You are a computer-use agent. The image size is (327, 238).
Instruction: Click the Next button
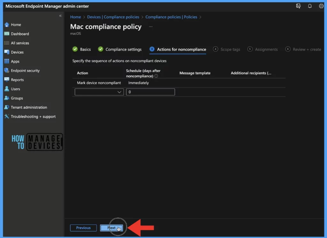[111, 228]
